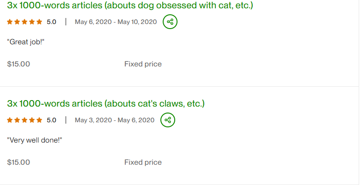This screenshot has width=361, height=185.
Task: Click last star of dog article rating
Action: click(39, 22)
